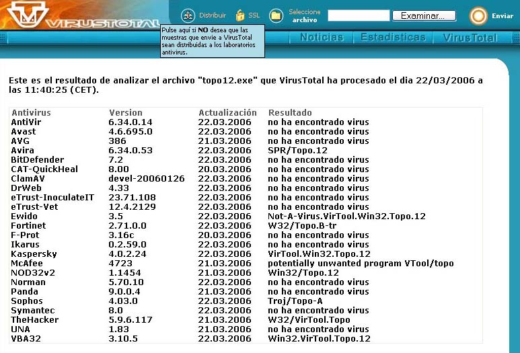The height and width of the screenshot is (353, 520).
Task: Open the Estadisticas tab
Action: [x=393, y=37]
